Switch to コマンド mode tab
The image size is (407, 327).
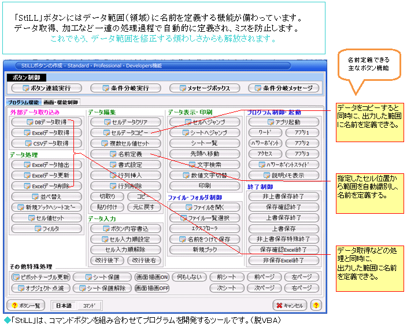(89, 306)
